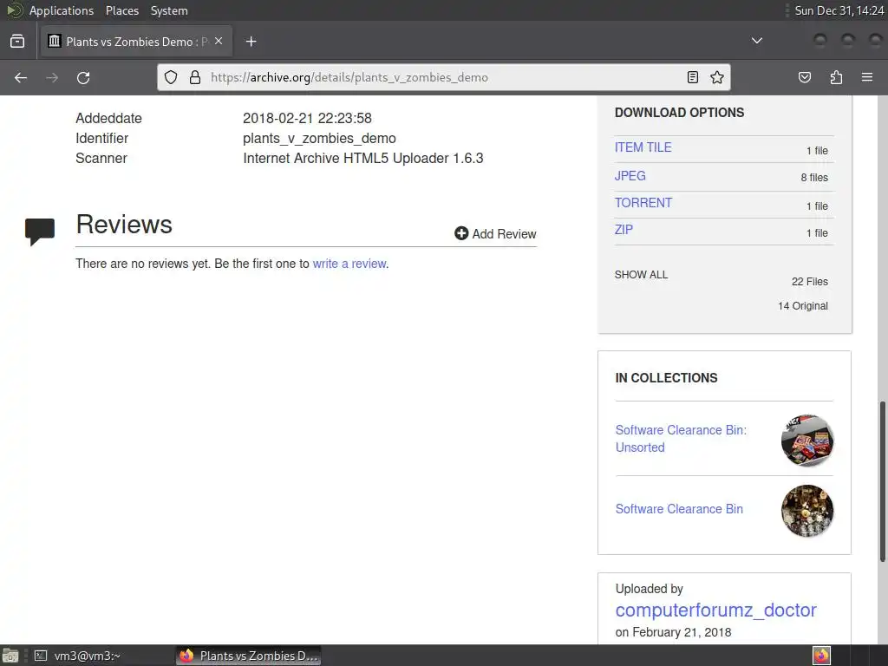Click the Firefox View icon
This screenshot has height=666, width=888.
(17, 42)
